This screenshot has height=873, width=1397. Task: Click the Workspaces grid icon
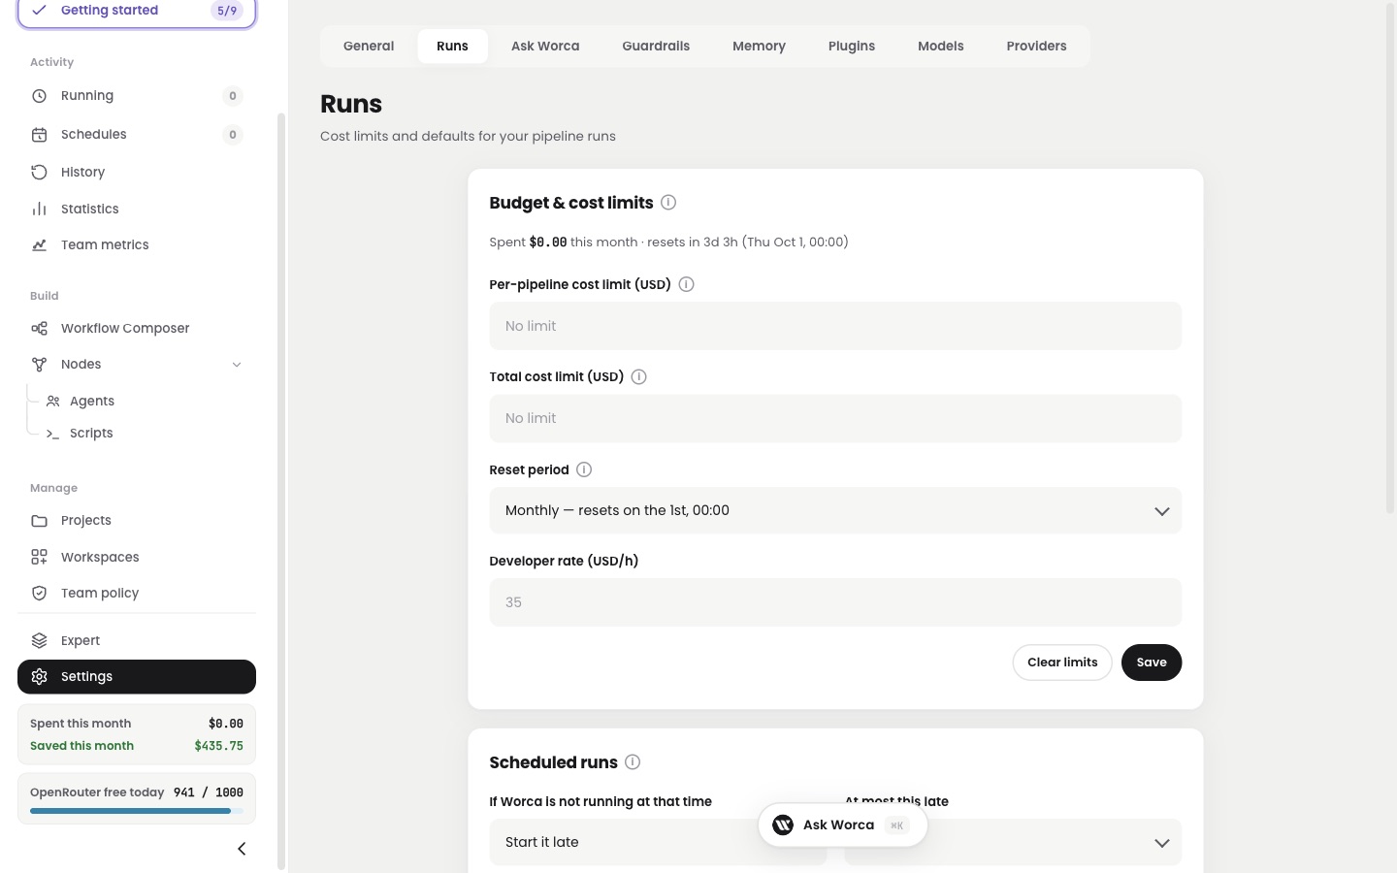(39, 558)
